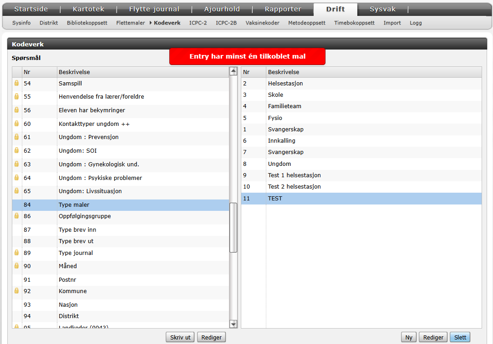The width and height of the screenshot is (493, 344).
Task: Click the lock icon beside Samspill row
Action: pyautogui.click(x=17, y=83)
